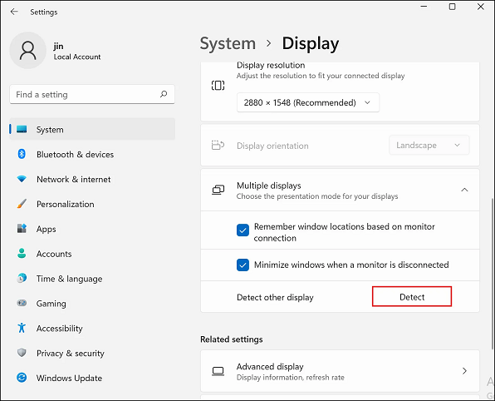Click the user profile avatar icon
Viewport: 495px width, 401px height.
click(x=28, y=50)
